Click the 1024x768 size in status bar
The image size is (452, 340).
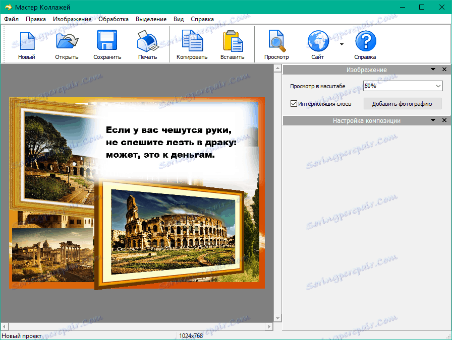pyautogui.click(x=191, y=335)
